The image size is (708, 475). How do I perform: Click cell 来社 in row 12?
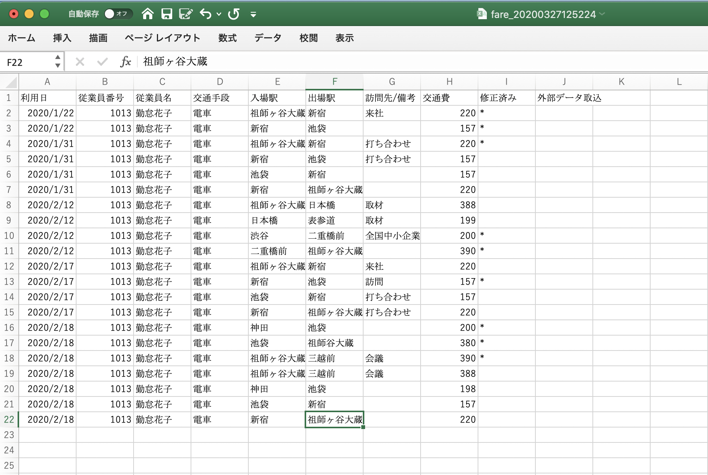[392, 266]
